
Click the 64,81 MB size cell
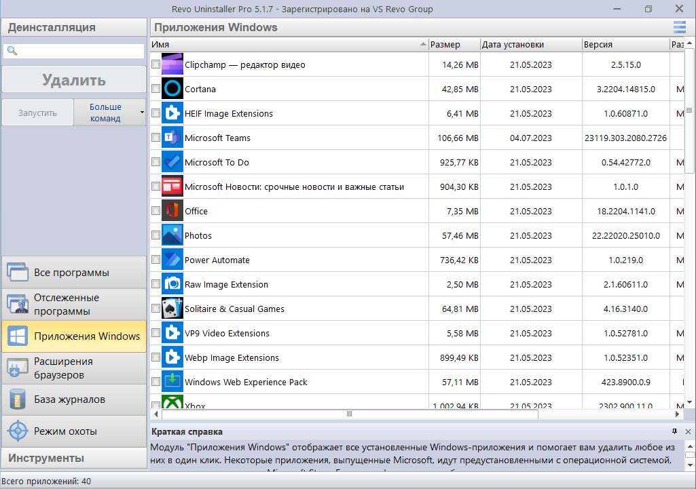460,309
